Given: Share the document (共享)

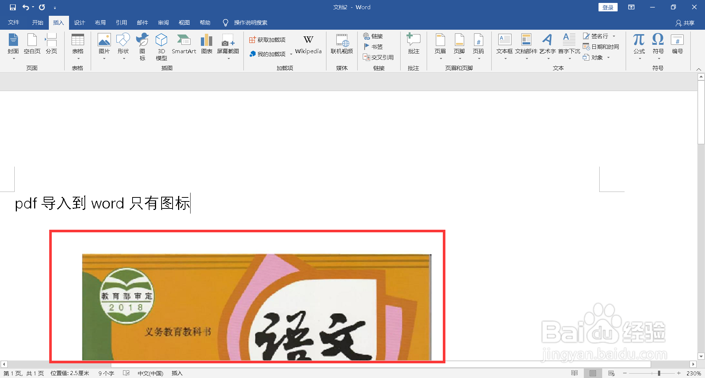Looking at the screenshot, I should pyautogui.click(x=685, y=23).
